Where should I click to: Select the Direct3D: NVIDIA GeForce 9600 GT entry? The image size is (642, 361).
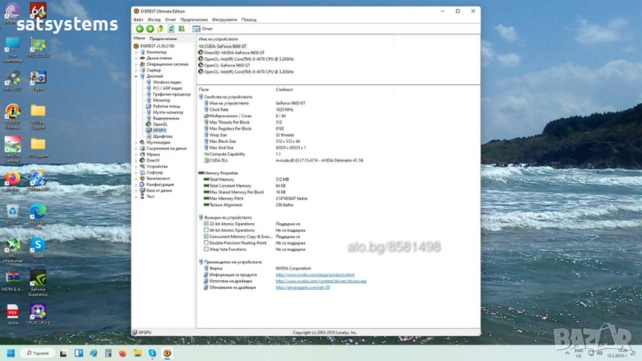[234, 52]
